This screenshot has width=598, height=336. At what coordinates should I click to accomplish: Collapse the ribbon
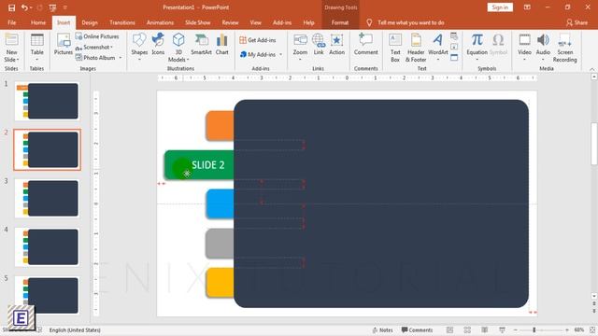[591, 69]
